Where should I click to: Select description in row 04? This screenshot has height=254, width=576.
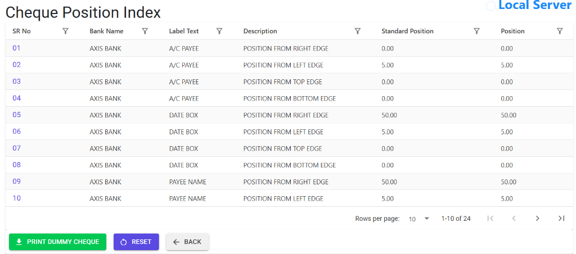(290, 98)
